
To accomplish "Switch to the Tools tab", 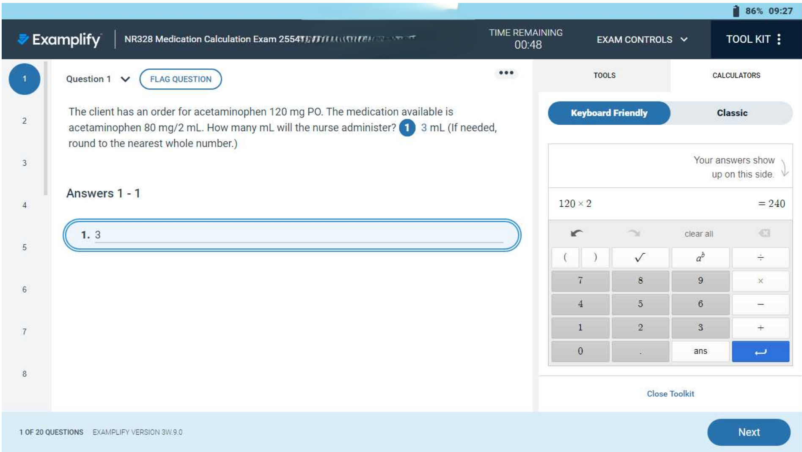I will pyautogui.click(x=604, y=75).
